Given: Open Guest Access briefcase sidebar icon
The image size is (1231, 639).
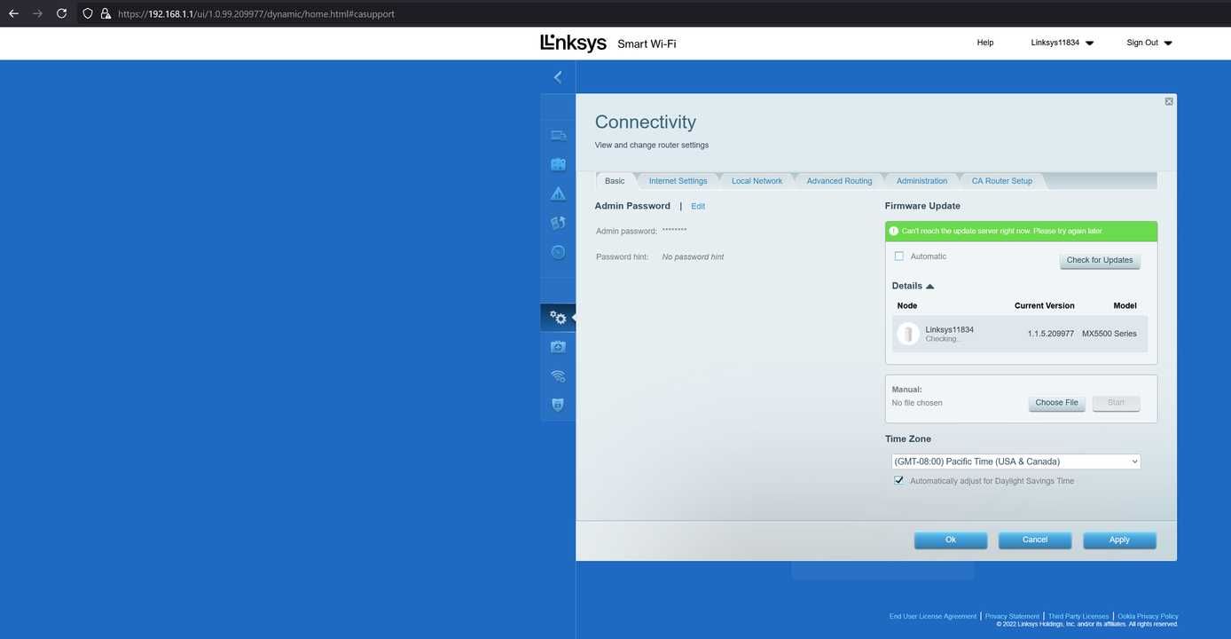Looking at the screenshot, I should pyautogui.click(x=558, y=164).
